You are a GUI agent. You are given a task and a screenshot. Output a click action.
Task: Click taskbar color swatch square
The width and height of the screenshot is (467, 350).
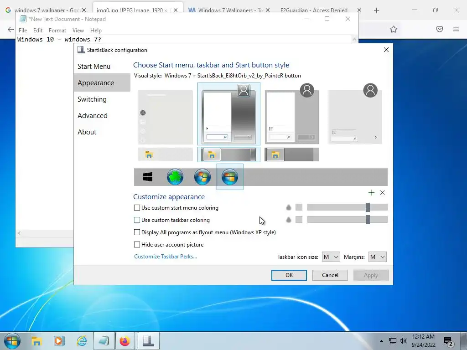point(299,219)
